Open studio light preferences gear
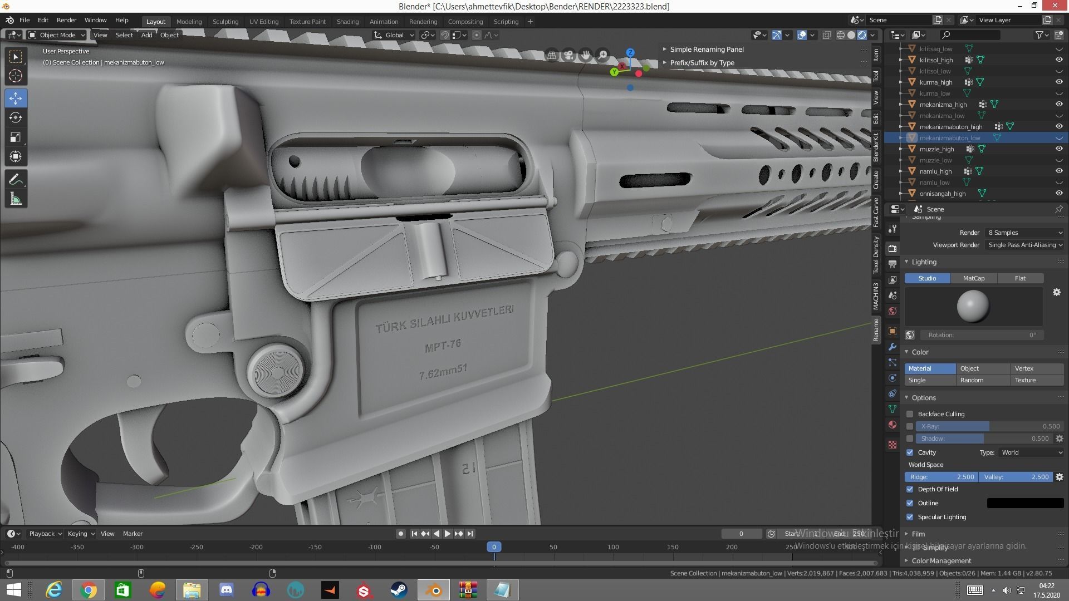This screenshot has width=1069, height=601. tap(1056, 292)
